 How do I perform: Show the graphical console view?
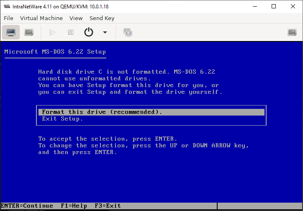[11, 32]
